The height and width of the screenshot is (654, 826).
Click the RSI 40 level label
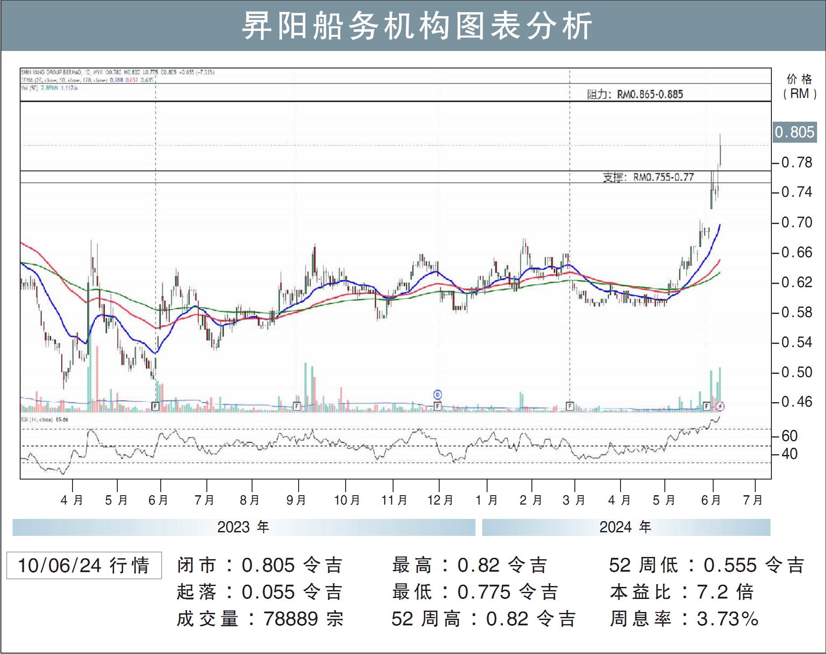pos(790,454)
